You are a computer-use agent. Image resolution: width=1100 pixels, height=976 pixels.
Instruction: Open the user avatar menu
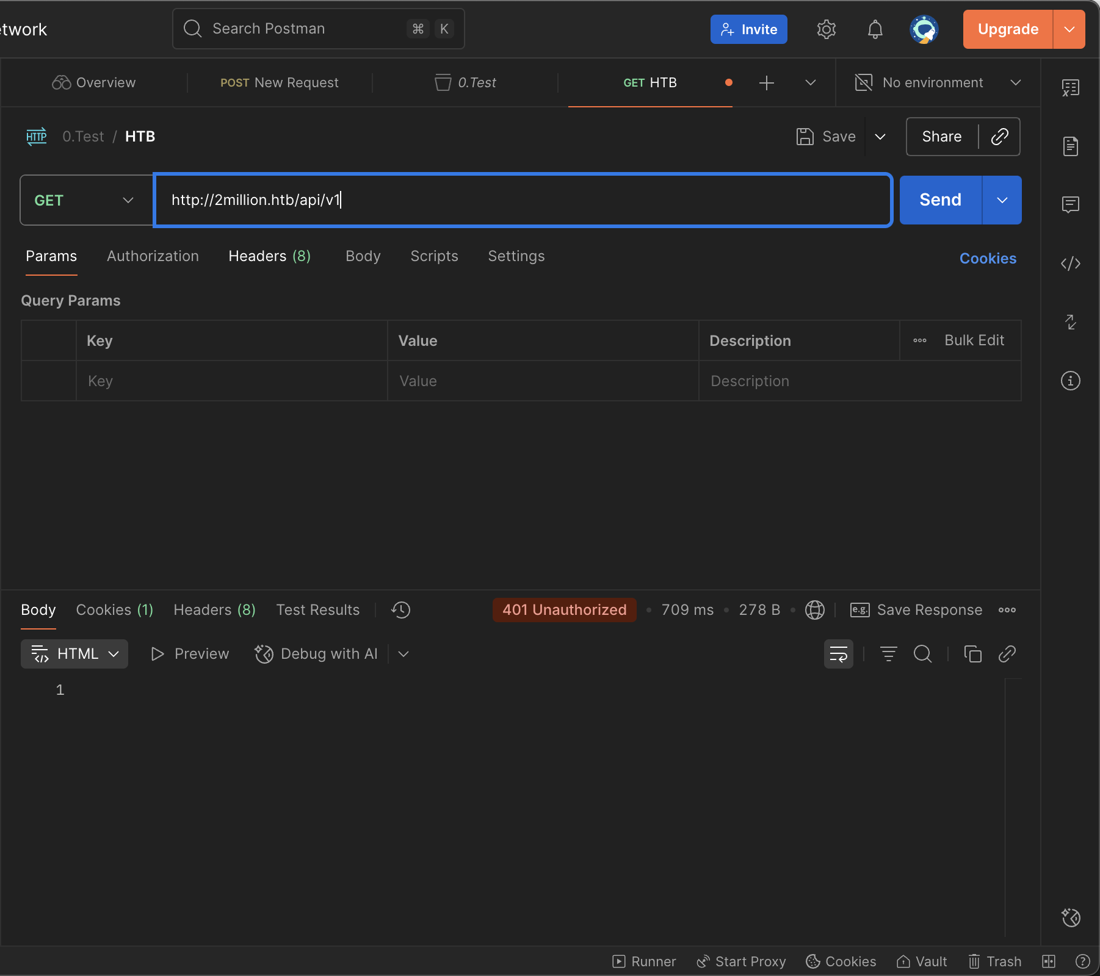[x=924, y=29]
